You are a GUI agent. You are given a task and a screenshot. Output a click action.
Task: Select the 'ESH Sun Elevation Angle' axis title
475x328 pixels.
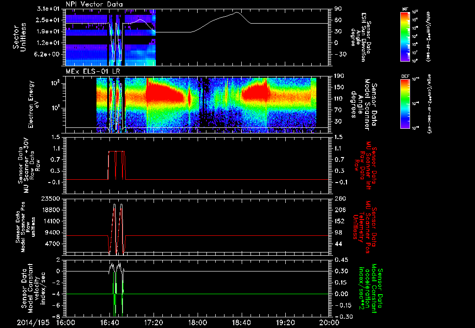point(360,37)
